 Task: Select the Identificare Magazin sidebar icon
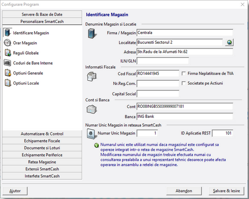coord(7,33)
